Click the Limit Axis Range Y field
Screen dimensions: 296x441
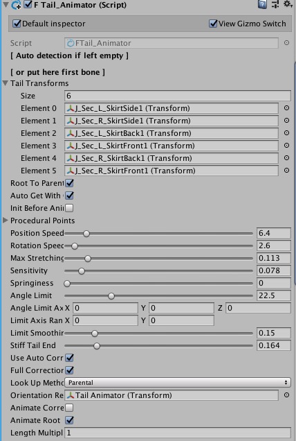pyautogui.click(x=181, y=320)
